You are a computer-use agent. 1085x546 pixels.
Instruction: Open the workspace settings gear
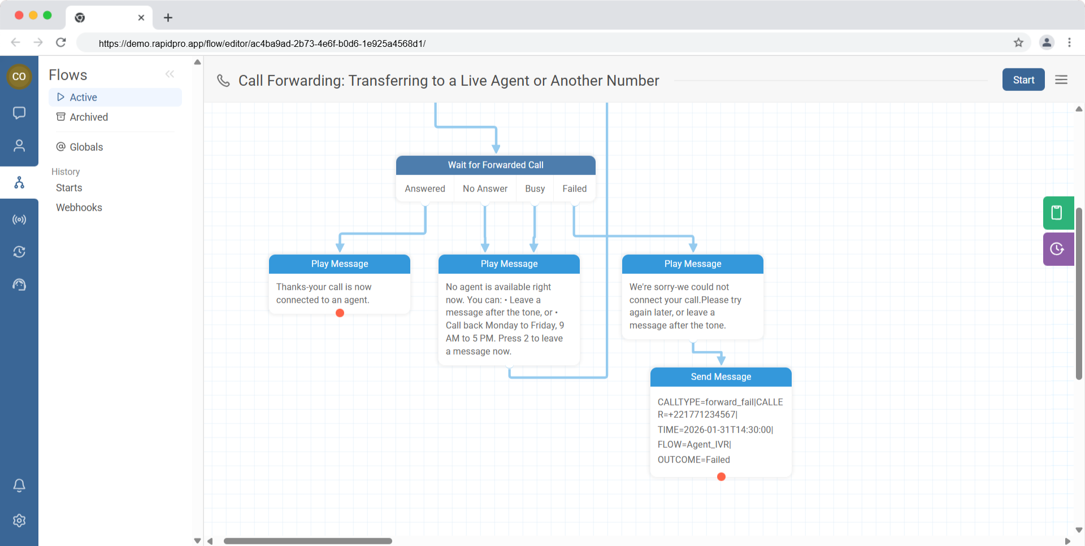19,521
